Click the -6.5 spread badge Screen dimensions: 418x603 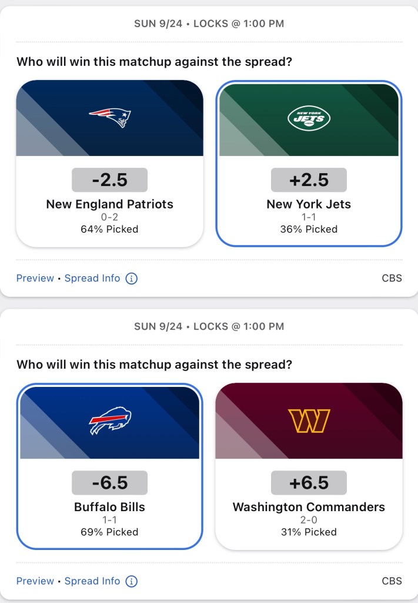110,483
